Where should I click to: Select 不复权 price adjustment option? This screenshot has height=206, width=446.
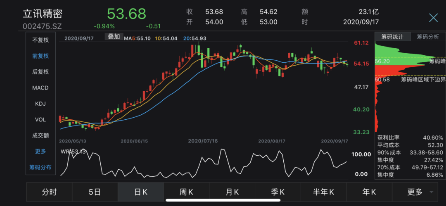coord(40,40)
